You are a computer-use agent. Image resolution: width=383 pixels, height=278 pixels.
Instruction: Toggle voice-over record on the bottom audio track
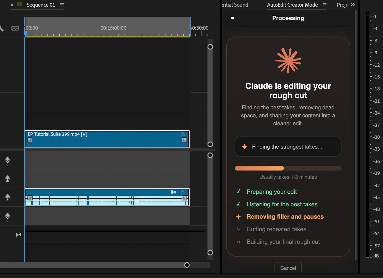[x=7, y=216]
